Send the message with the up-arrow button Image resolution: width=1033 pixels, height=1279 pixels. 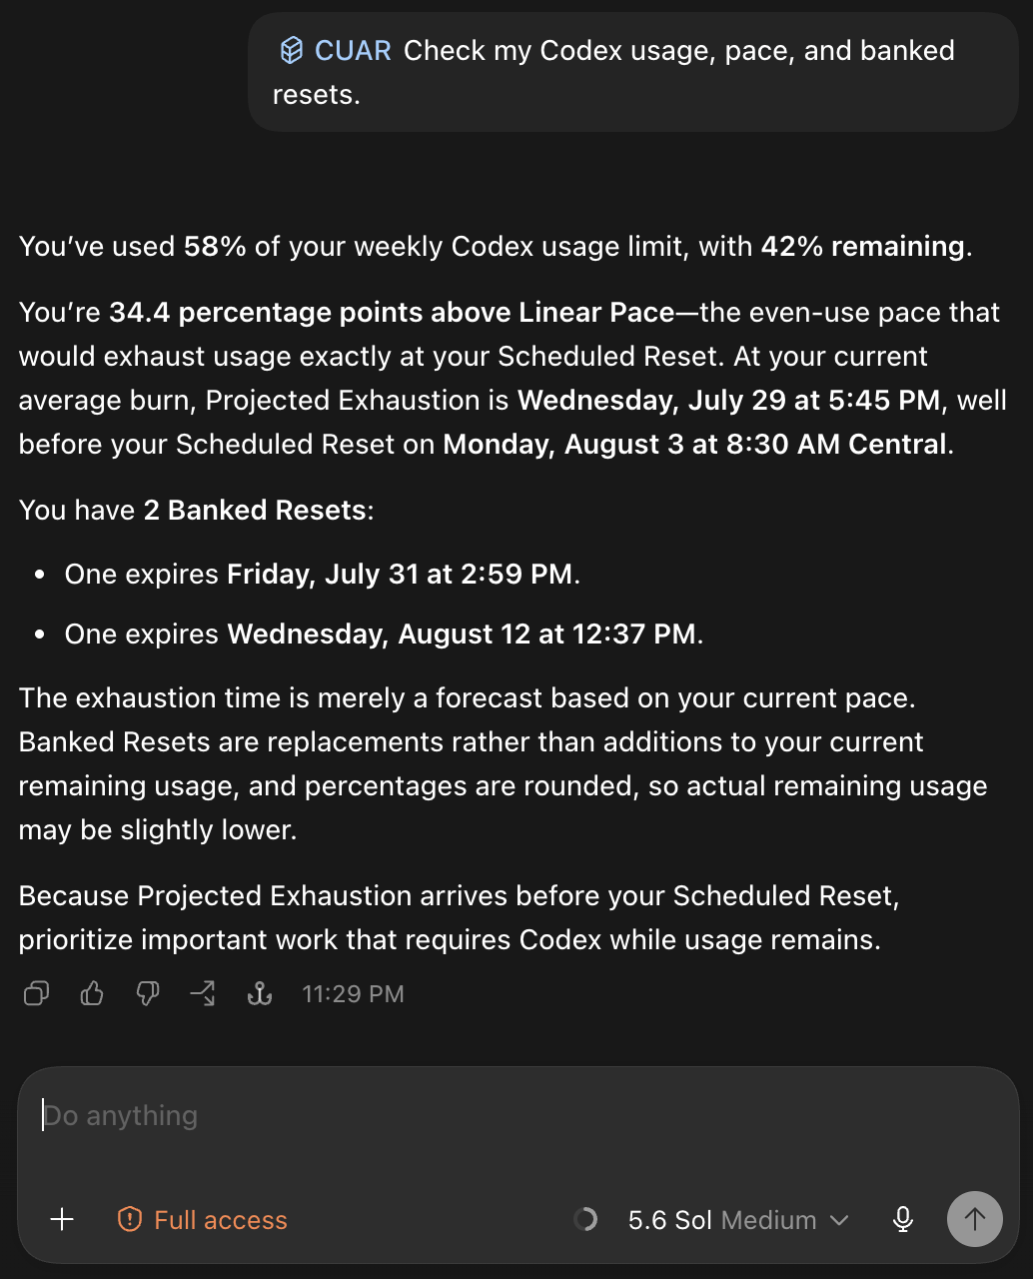tap(974, 1219)
